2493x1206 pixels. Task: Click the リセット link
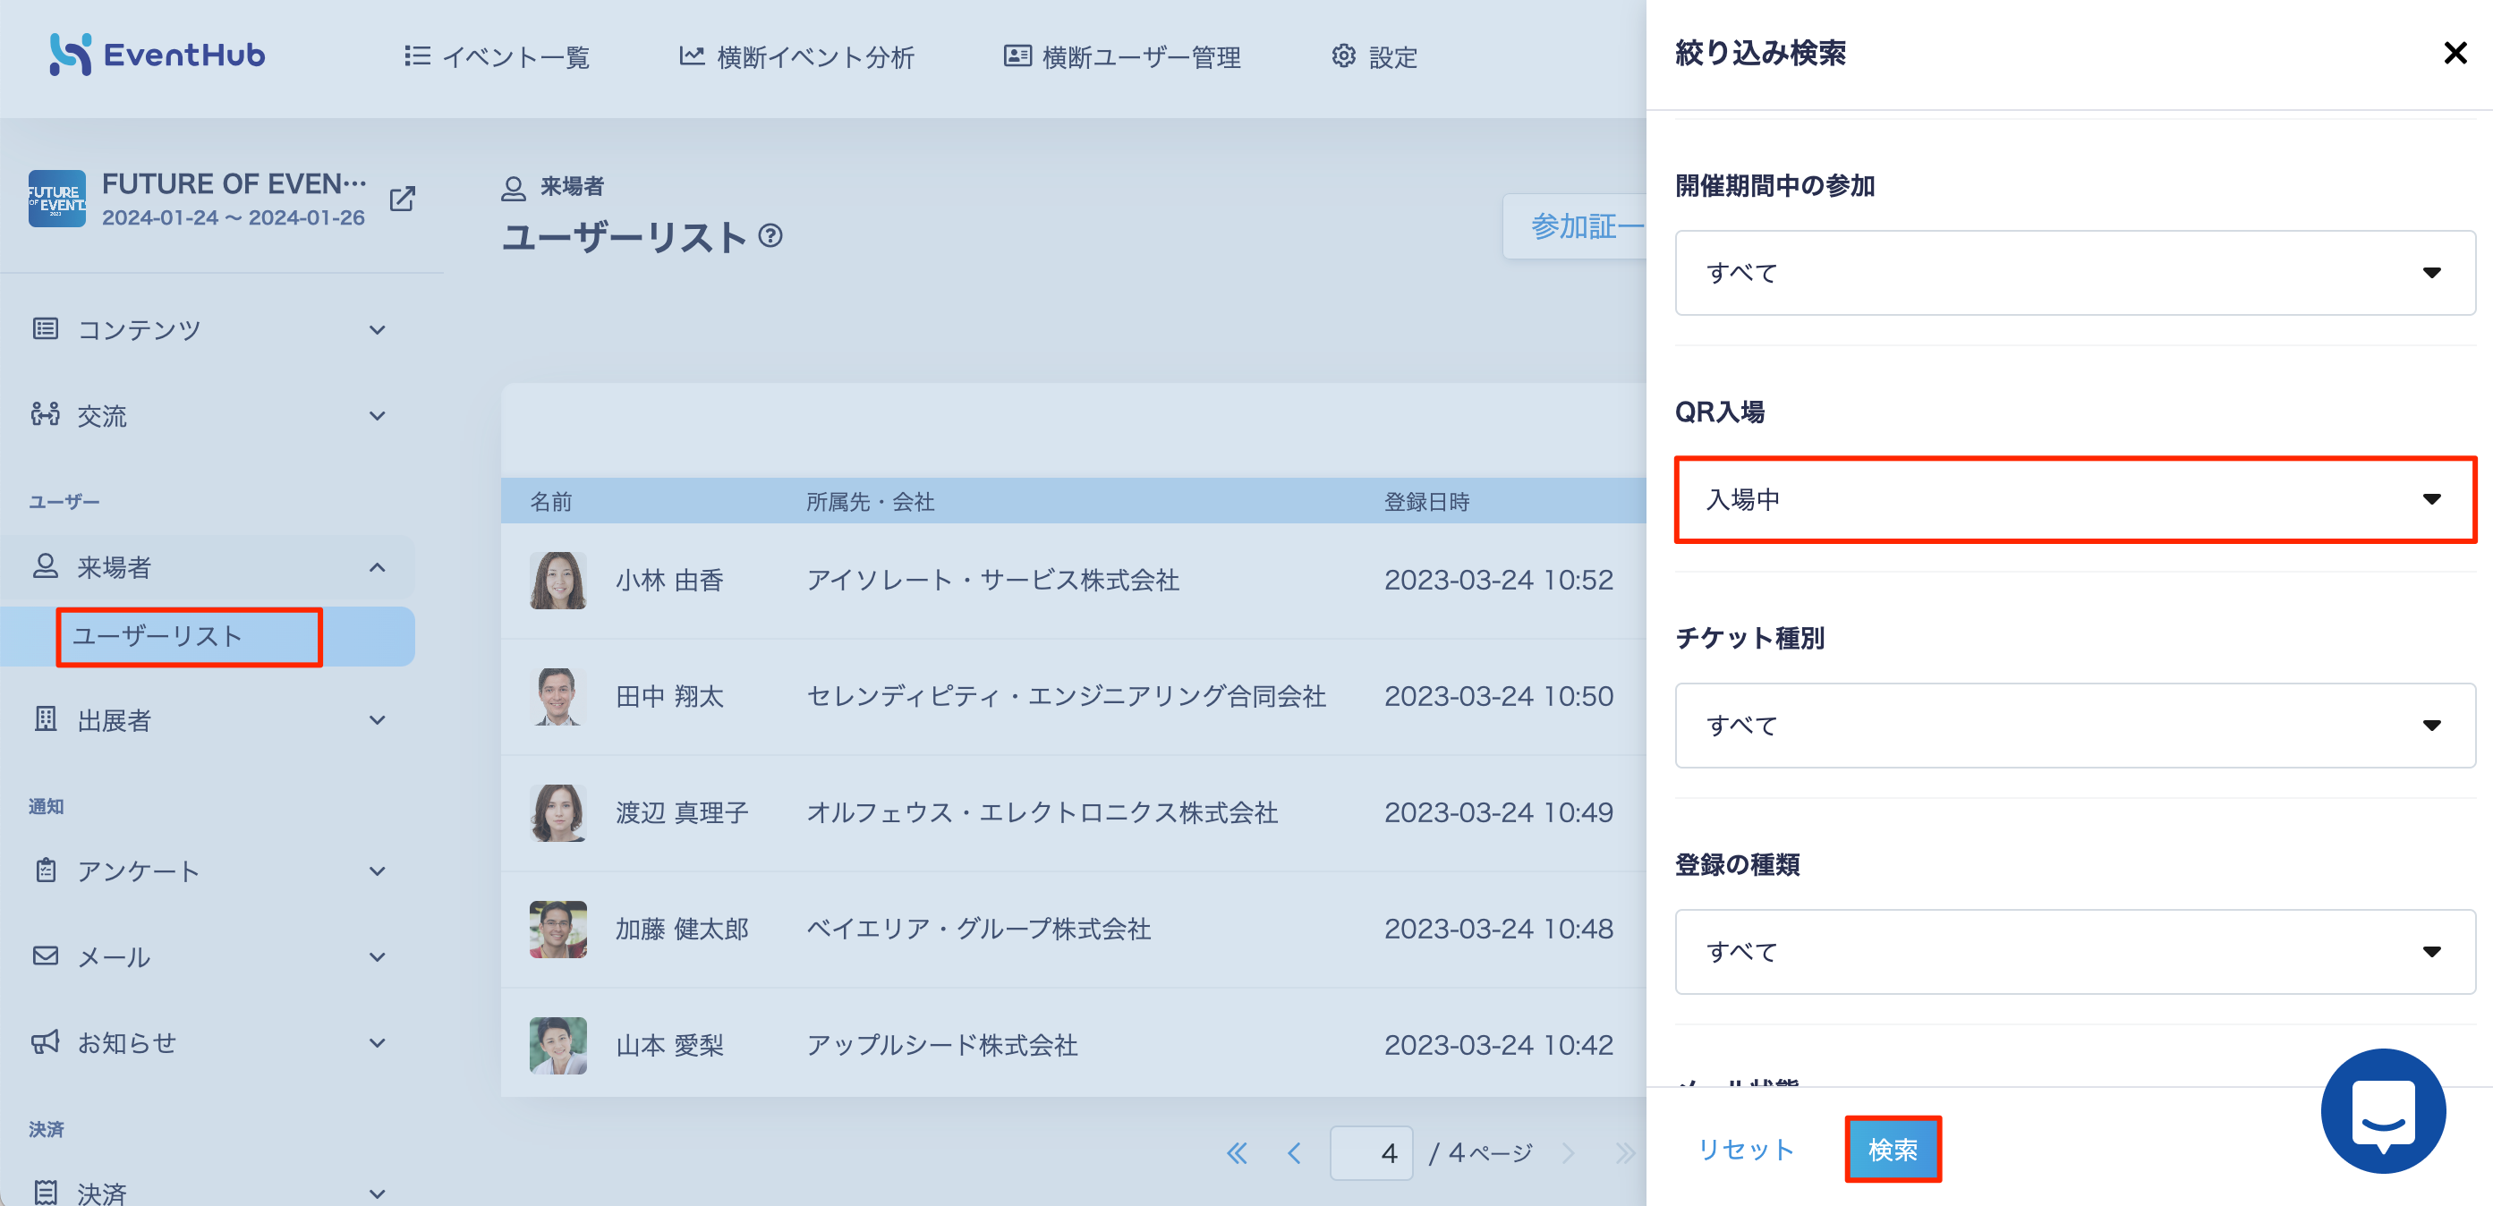pos(1746,1150)
